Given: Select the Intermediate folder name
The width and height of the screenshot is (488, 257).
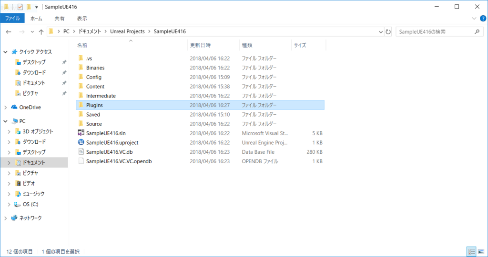Looking at the screenshot, I should pos(101,96).
